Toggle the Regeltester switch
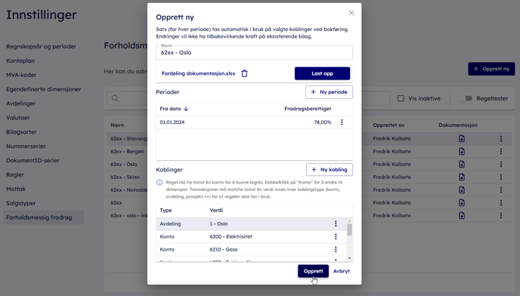This screenshot has width=520, height=296. [466, 98]
